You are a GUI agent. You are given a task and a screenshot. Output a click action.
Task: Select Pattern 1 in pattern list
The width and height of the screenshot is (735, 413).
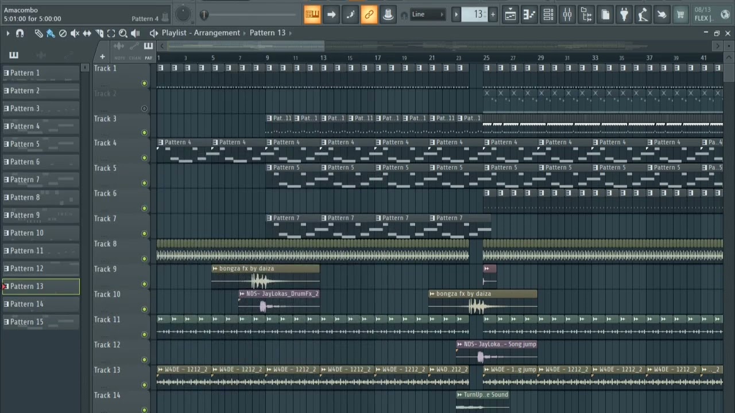(x=41, y=73)
